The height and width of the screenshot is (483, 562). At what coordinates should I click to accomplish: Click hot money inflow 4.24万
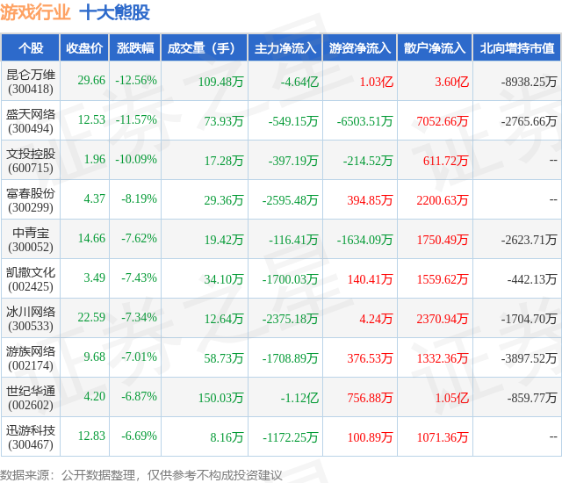[x=377, y=319]
